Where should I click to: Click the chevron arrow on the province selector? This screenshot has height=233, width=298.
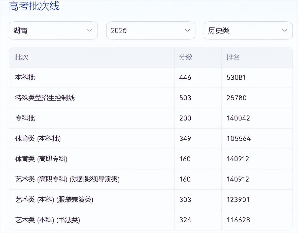pos(90,31)
